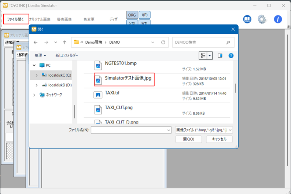Open the dialog help question icon
291x194 pixels.
point(231,55)
